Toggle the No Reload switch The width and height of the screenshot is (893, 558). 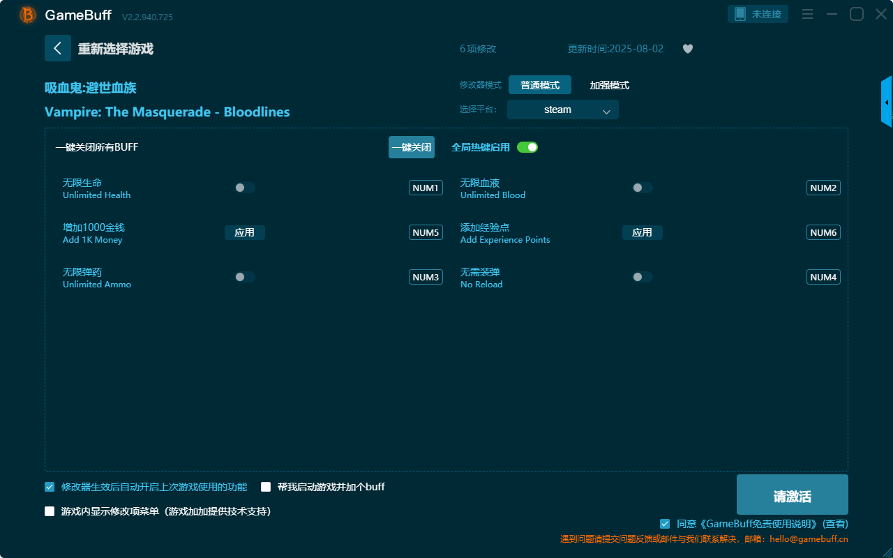click(x=643, y=277)
